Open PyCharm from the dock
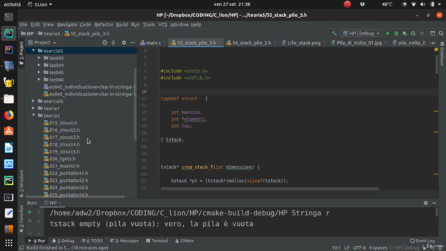The image size is (446, 251). pos(8,181)
